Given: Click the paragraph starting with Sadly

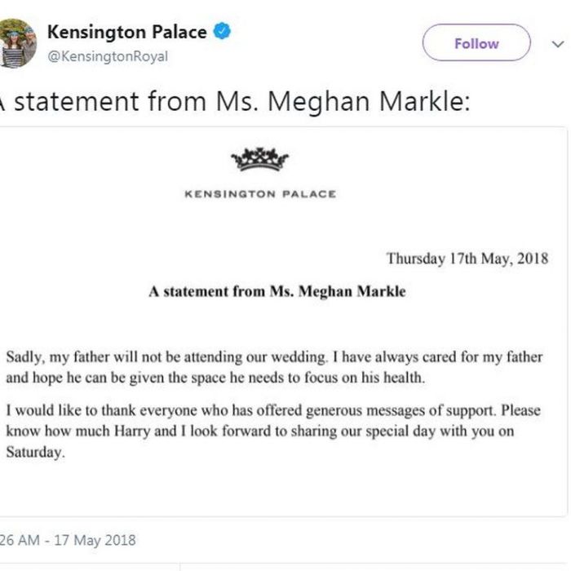Looking at the screenshot, I should [x=274, y=367].
